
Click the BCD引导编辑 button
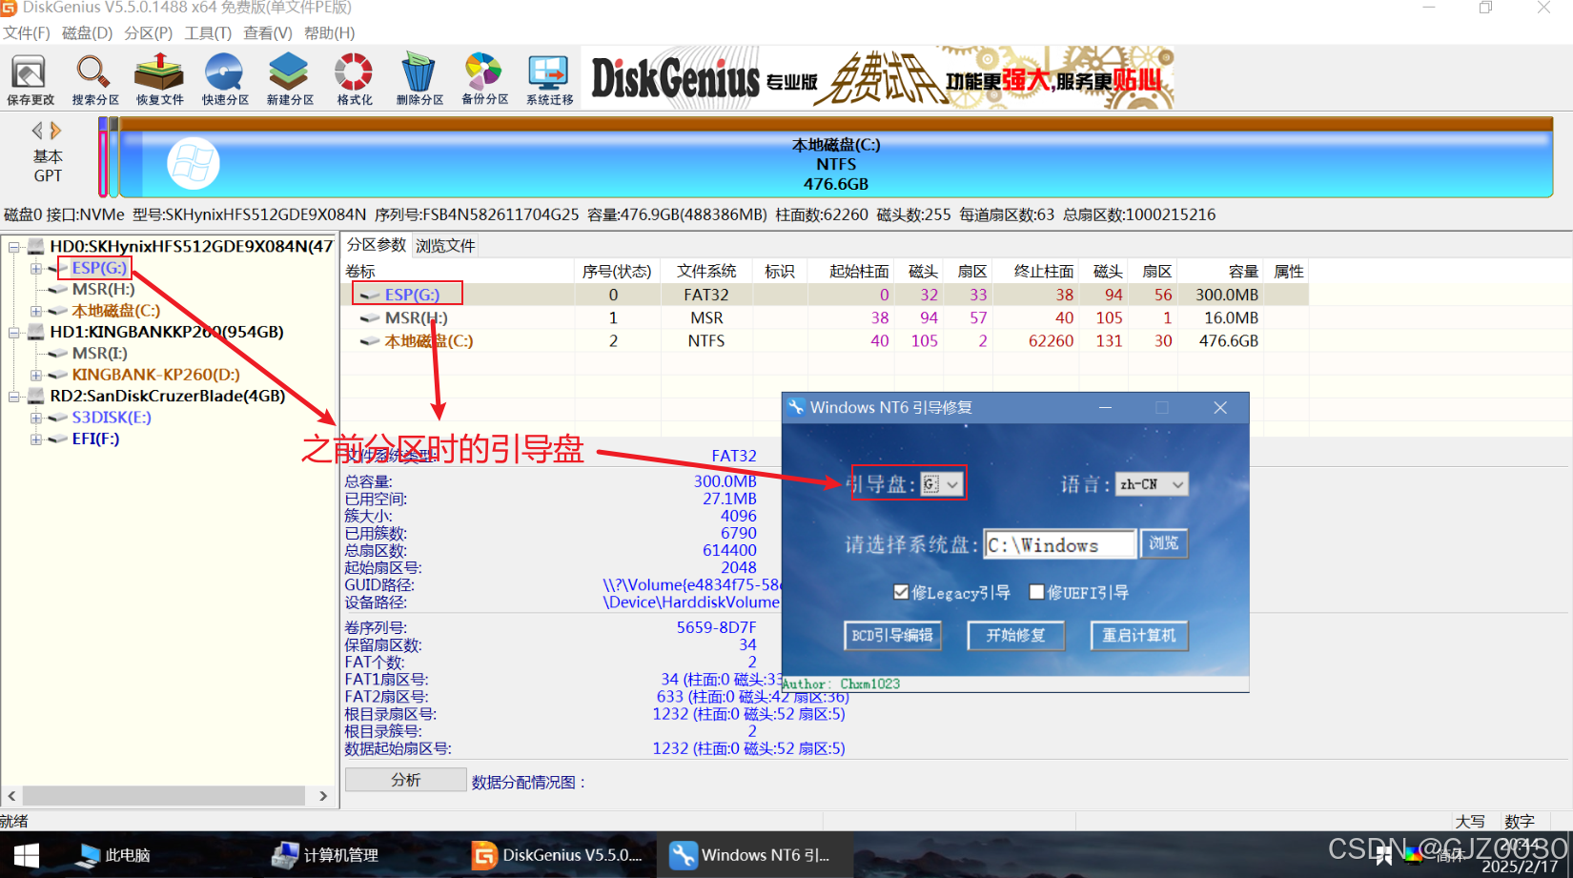892,636
